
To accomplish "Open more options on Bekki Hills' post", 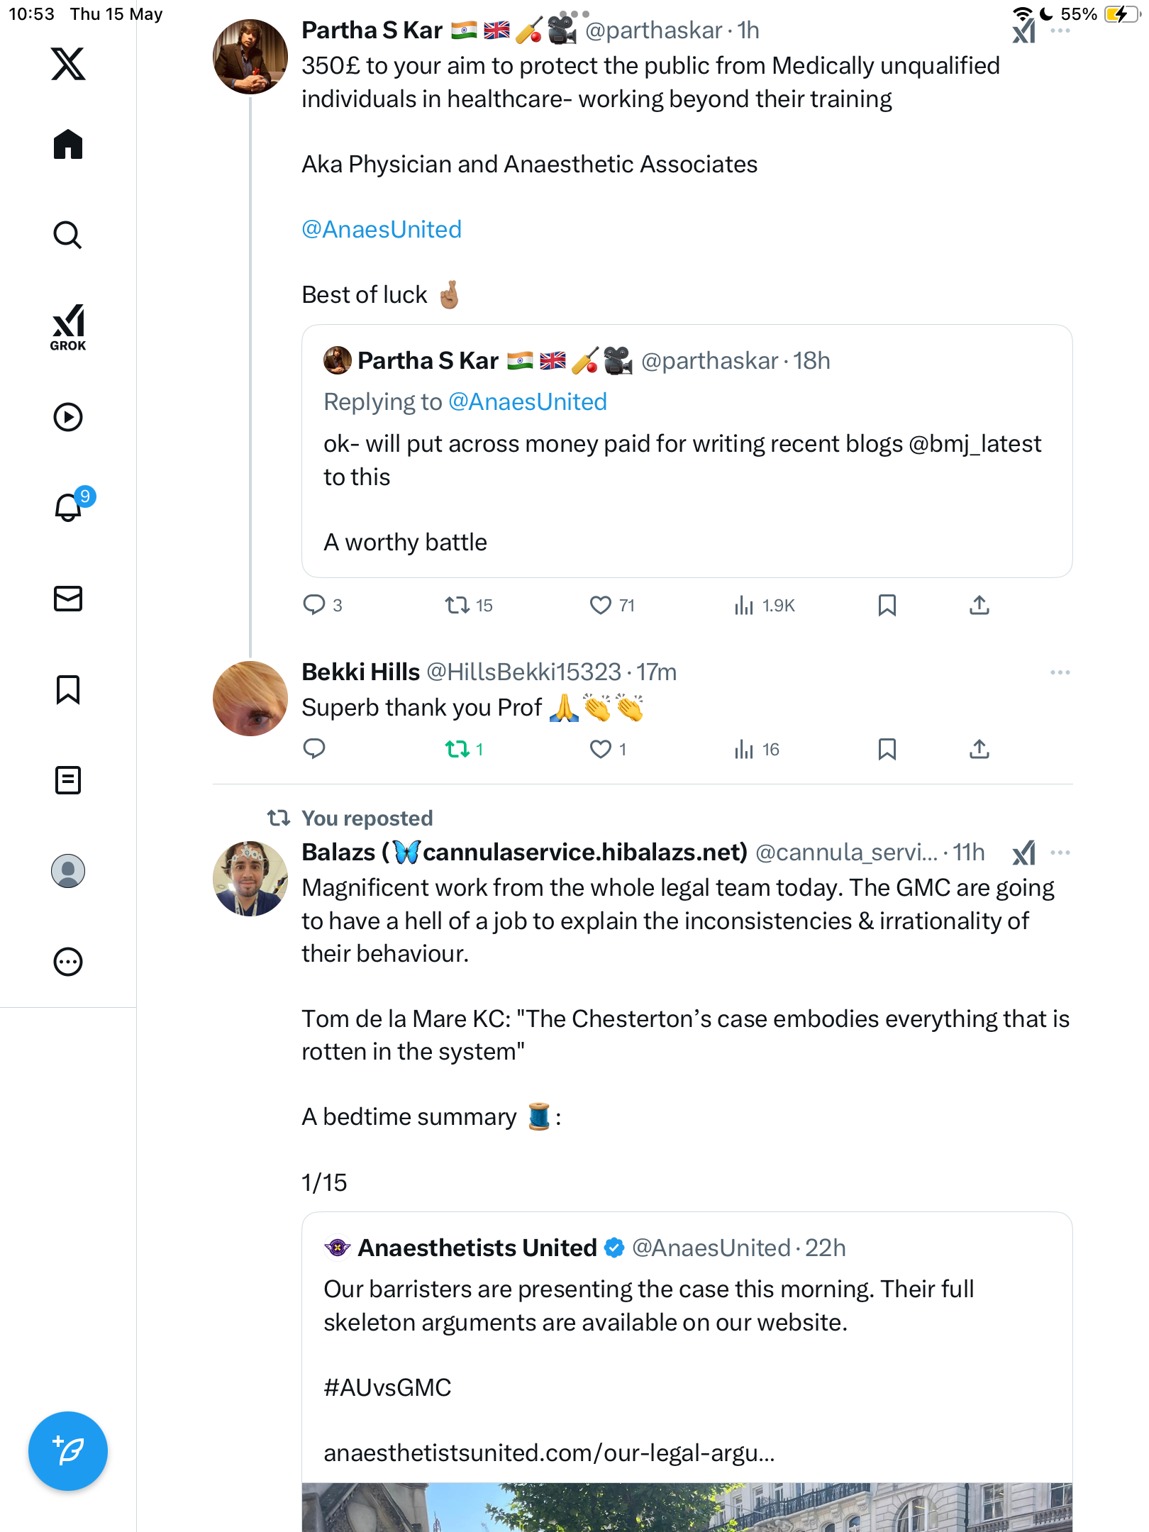I will tap(1060, 672).
